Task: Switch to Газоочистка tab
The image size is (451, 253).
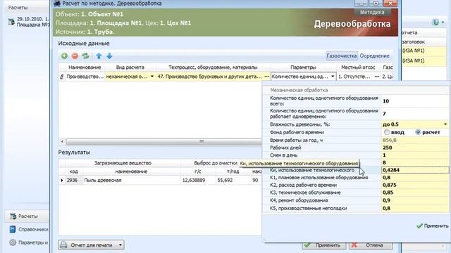Action: click(341, 56)
